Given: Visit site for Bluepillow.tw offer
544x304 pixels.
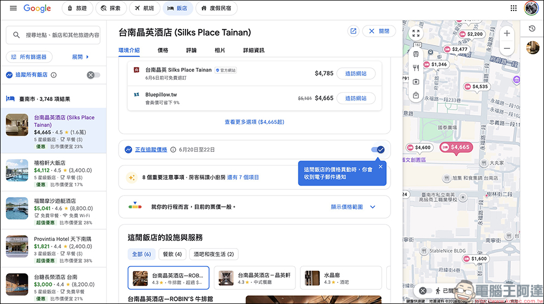Looking at the screenshot, I should tap(356, 98).
